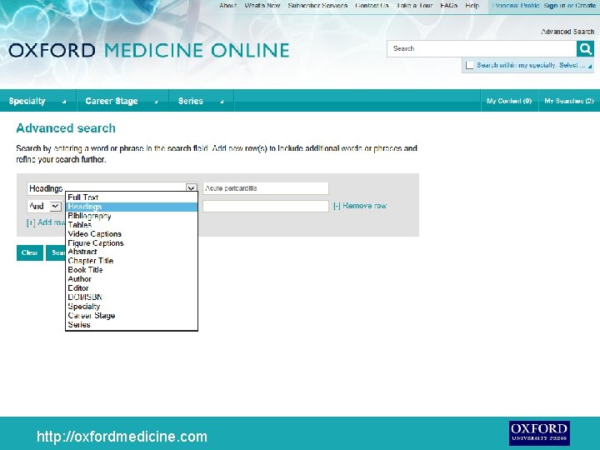Click the Oxford University Press logo
The height and width of the screenshot is (450, 600).
[x=539, y=432]
